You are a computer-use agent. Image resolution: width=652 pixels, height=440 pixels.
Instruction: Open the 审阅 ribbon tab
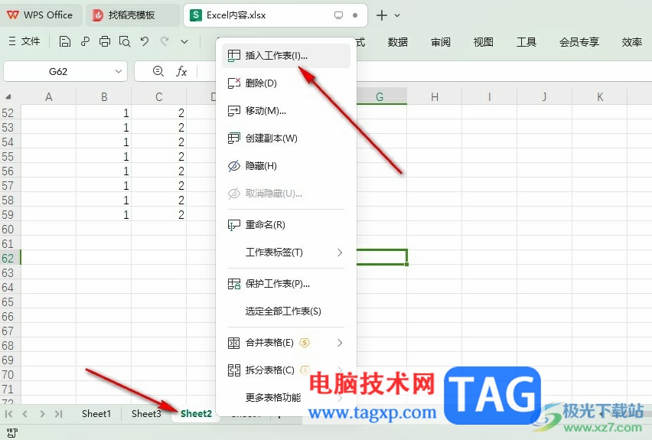[441, 42]
